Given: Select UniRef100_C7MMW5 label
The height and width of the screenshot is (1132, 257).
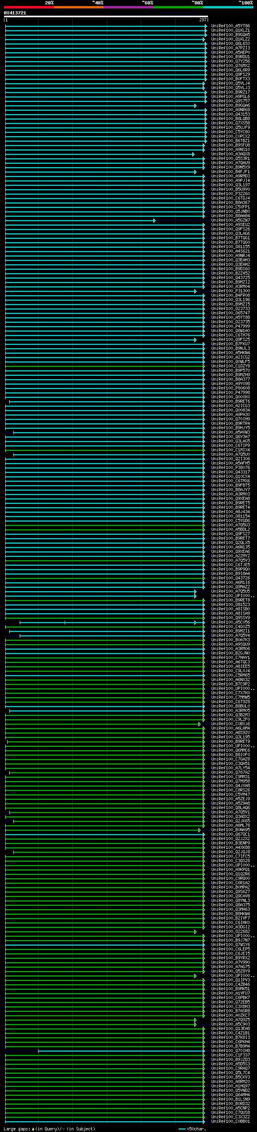Looking at the screenshot, I should pos(230,698).
